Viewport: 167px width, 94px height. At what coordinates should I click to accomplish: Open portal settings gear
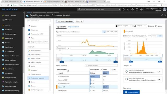coord(133,9)
